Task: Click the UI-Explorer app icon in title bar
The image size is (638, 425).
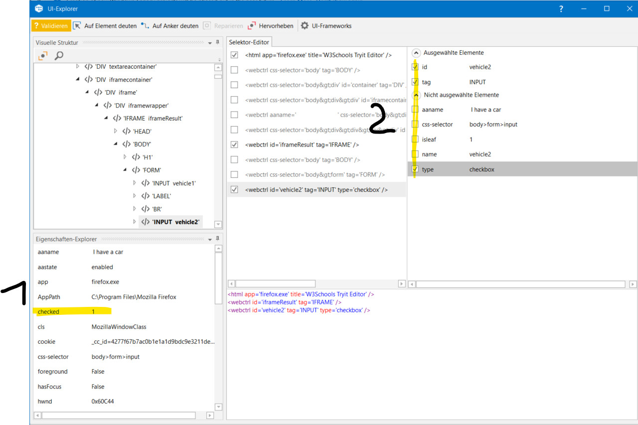Action: (39, 8)
